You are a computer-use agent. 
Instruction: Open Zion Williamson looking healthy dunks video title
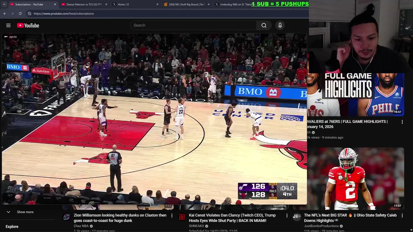pos(120,218)
